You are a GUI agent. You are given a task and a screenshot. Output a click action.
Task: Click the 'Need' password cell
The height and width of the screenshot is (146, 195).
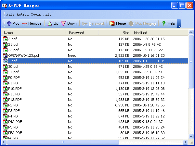pyautogui.click(x=72, y=55)
